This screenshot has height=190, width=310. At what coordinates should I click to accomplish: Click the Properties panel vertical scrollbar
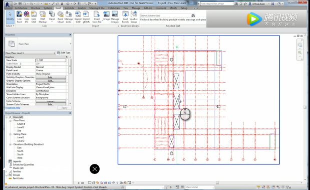(x=70, y=66)
